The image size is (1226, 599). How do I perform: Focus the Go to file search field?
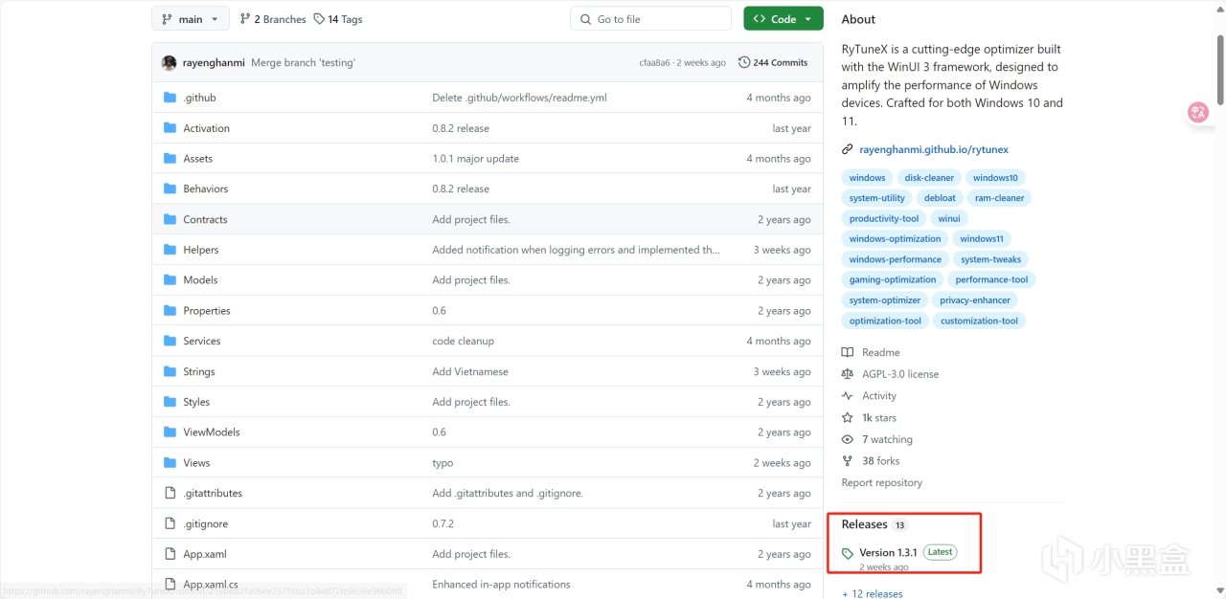(650, 18)
